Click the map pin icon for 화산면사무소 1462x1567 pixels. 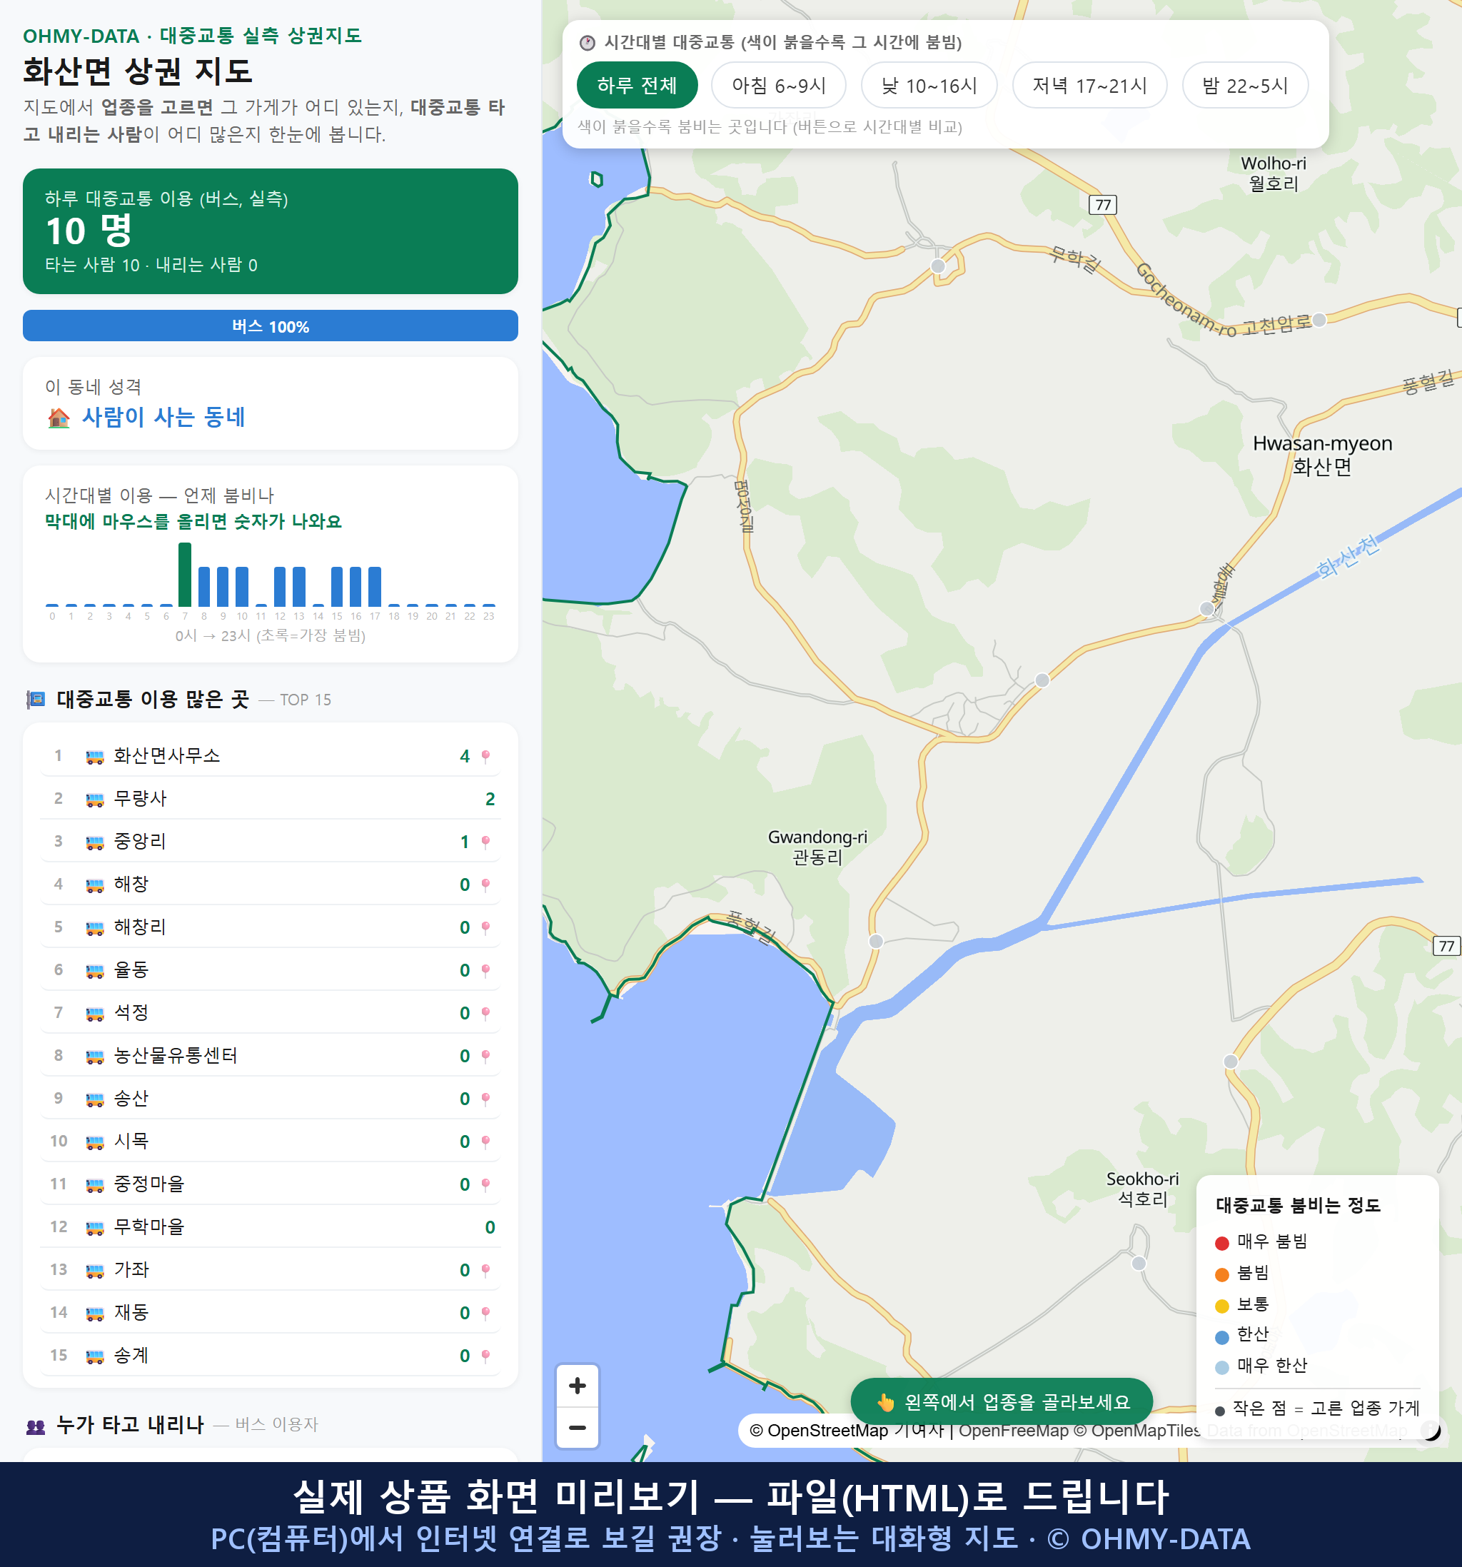click(x=485, y=757)
